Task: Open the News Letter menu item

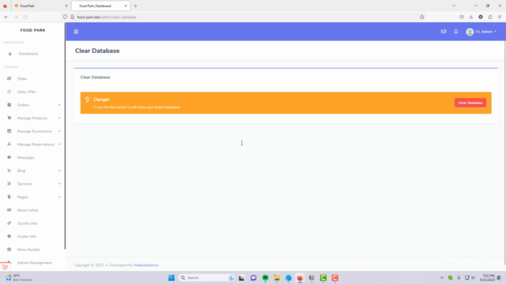Action: pos(32,210)
